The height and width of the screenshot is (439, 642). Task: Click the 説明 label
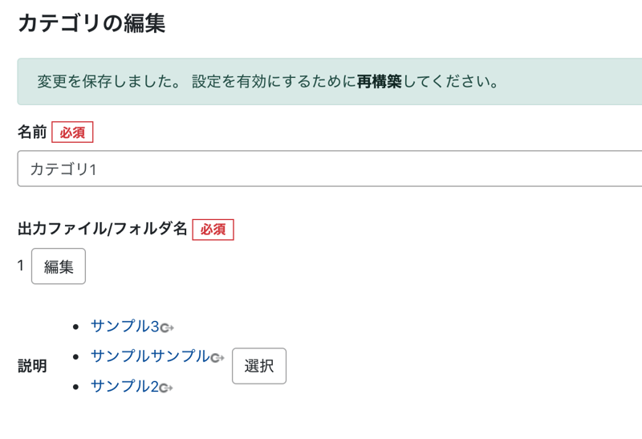tap(32, 366)
